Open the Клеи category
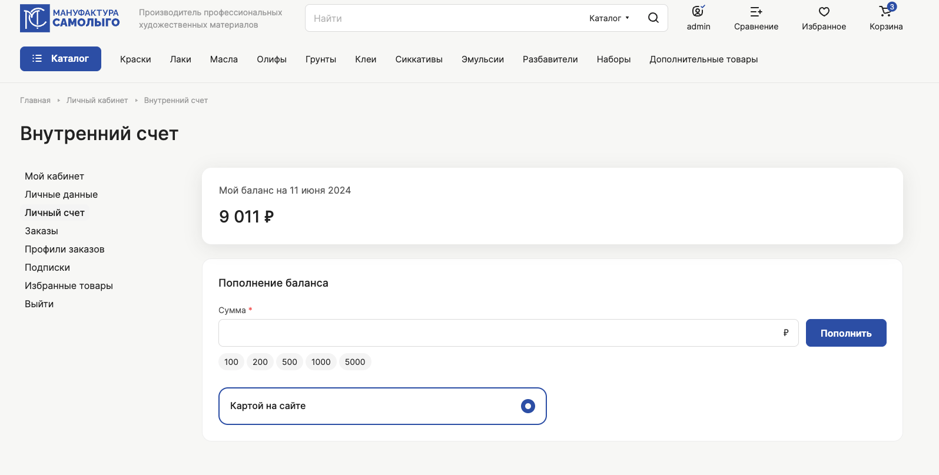This screenshot has width=939, height=475. coord(366,59)
